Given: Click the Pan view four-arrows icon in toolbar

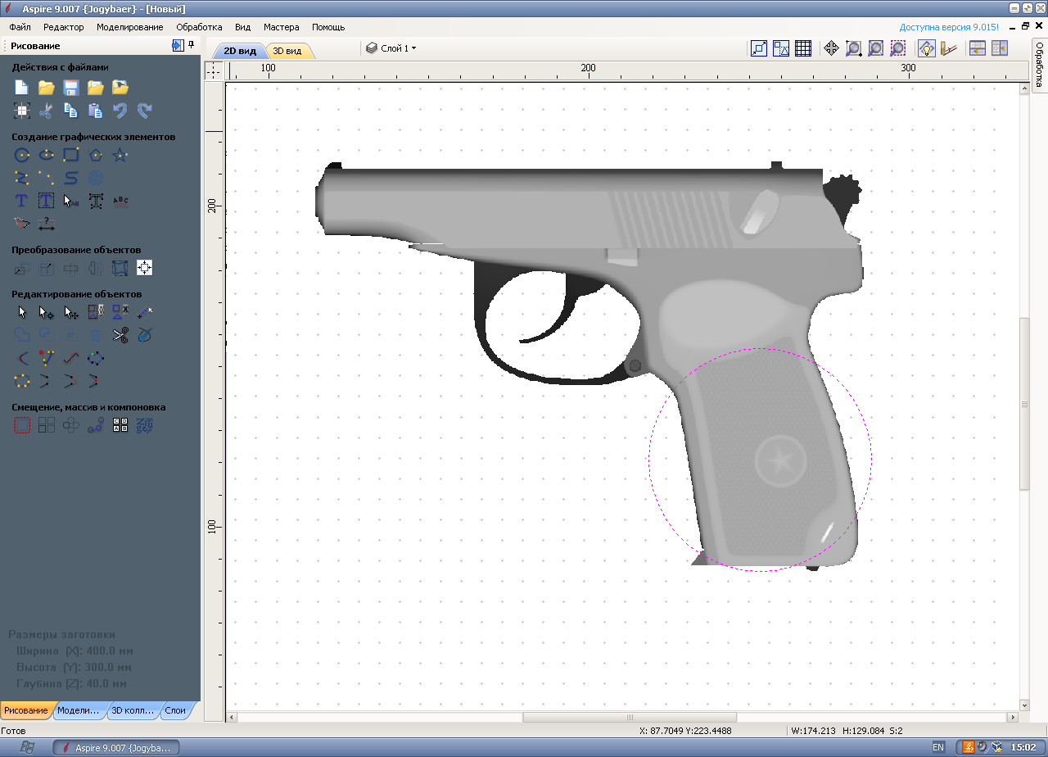Looking at the screenshot, I should coord(830,48).
